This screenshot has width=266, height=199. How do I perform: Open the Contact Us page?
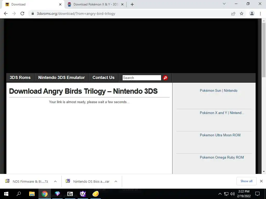103,78
